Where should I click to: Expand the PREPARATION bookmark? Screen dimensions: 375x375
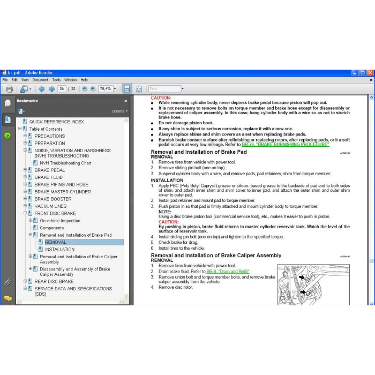coord(25,143)
